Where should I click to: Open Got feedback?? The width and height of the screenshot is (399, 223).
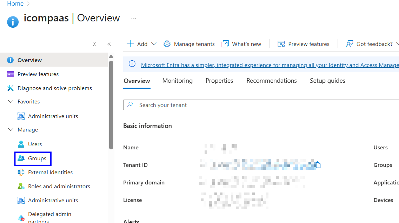pyautogui.click(x=374, y=44)
